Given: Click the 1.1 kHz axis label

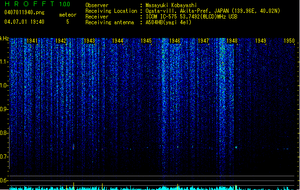Looking at the screenshot, I should click(x=4, y=62).
